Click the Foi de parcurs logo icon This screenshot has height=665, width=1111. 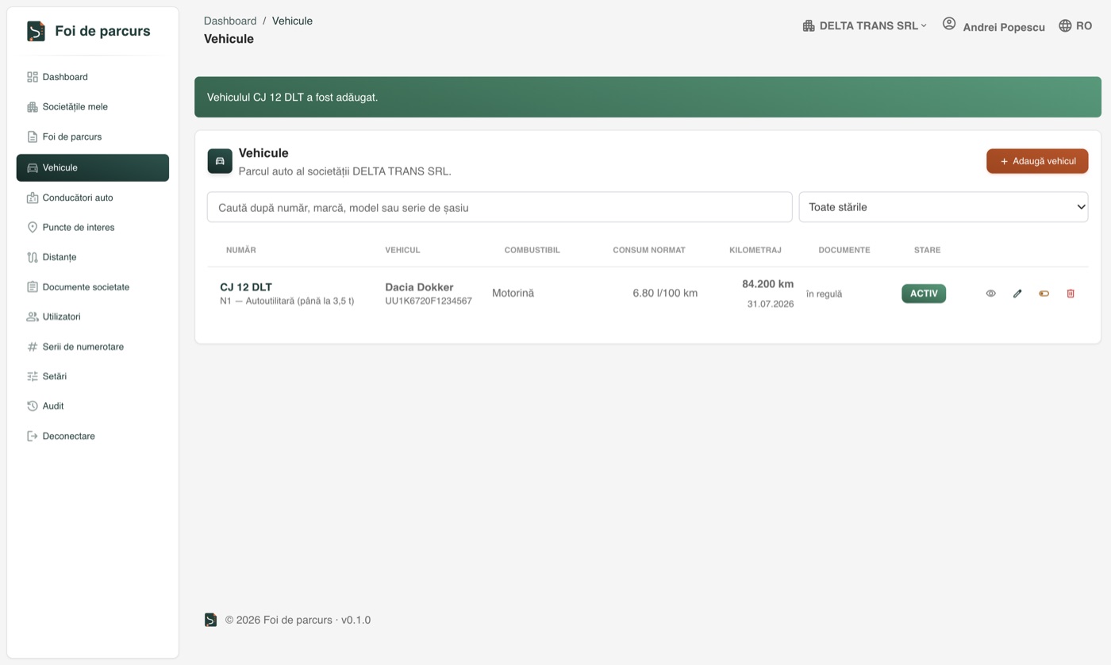coord(36,31)
